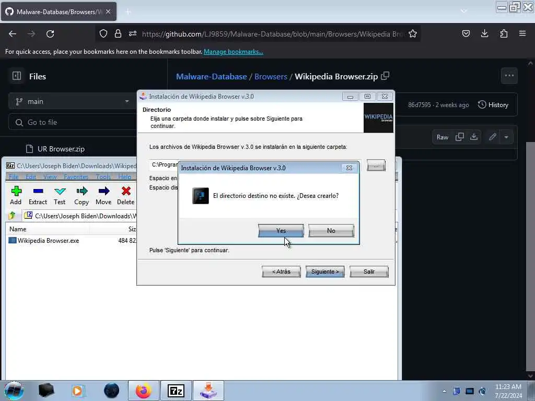View Raw file on GitHub
The image size is (535, 401).
442,137
